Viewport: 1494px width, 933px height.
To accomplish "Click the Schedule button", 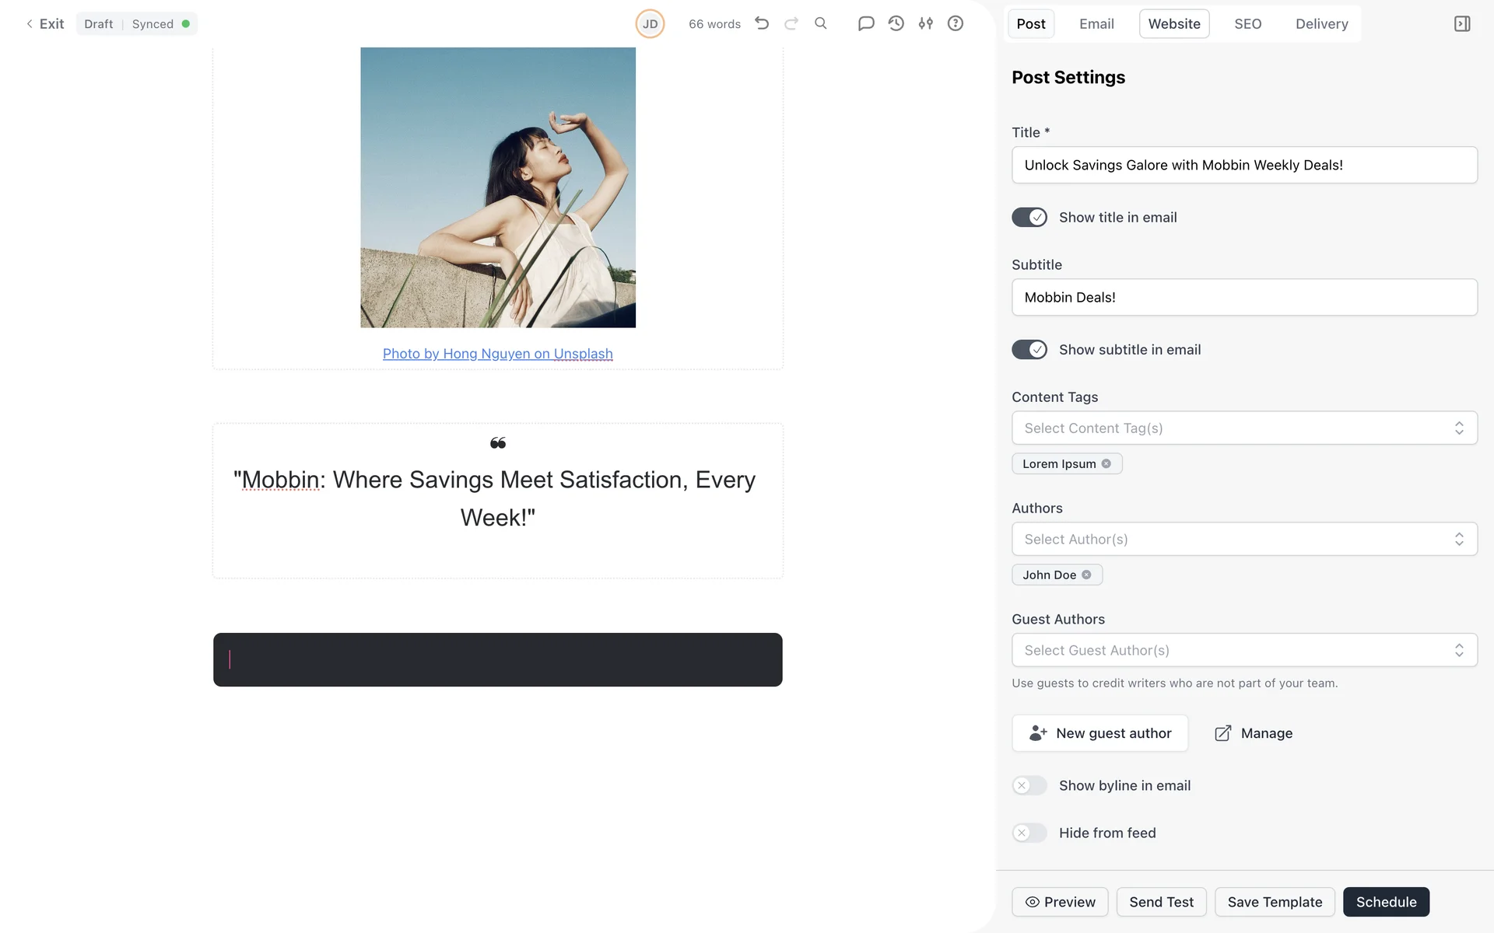I will click(x=1386, y=902).
